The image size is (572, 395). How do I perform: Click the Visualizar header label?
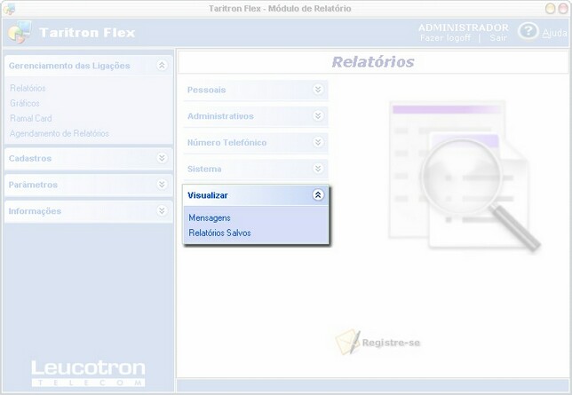[208, 195]
